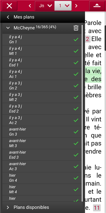Go to the next chapter arrow
106x213 pixels.
(x=76, y=6)
